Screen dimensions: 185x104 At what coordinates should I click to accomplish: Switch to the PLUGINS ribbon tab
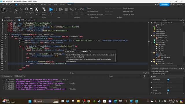[x=62, y=4]
